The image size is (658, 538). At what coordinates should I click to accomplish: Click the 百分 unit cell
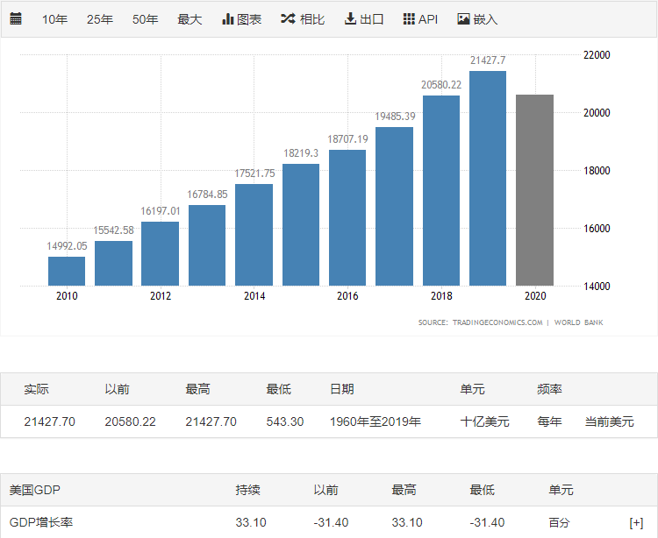point(559,522)
